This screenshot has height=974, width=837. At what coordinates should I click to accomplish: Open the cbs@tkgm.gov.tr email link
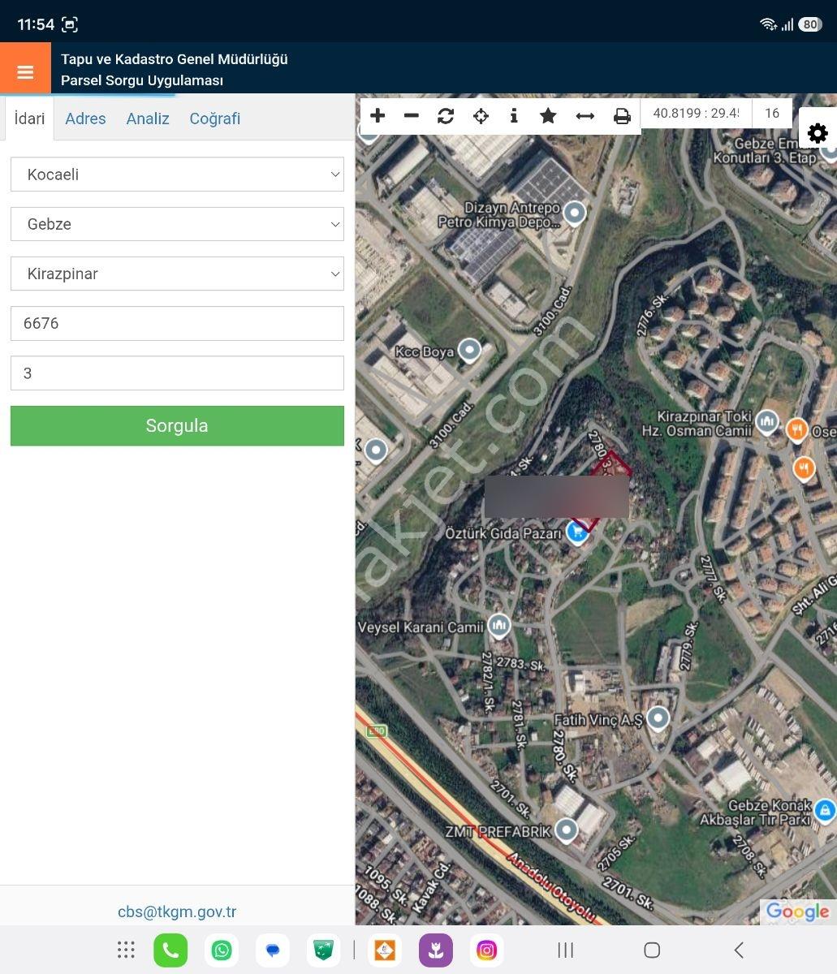click(x=177, y=912)
